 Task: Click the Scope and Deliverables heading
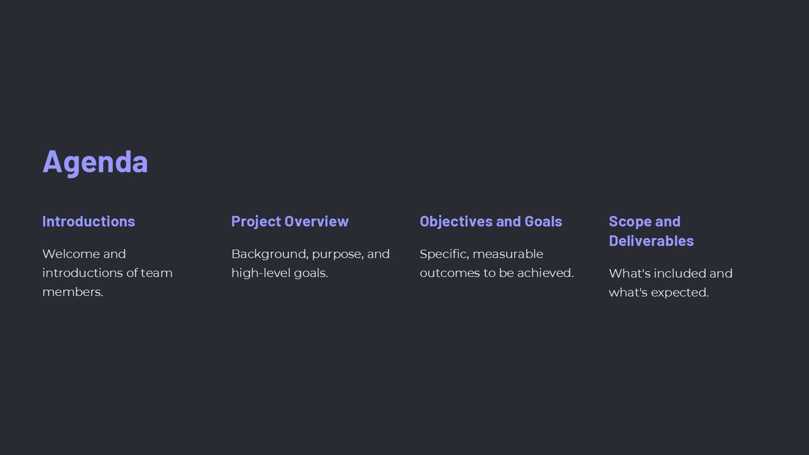[x=651, y=231]
